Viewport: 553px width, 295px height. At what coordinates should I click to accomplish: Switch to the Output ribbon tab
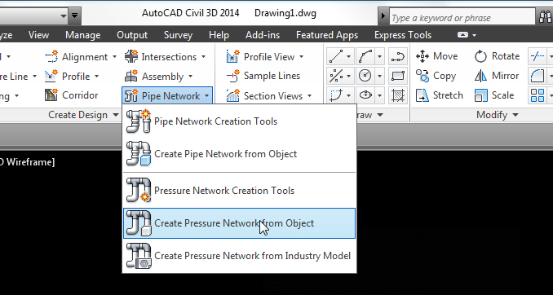(132, 35)
